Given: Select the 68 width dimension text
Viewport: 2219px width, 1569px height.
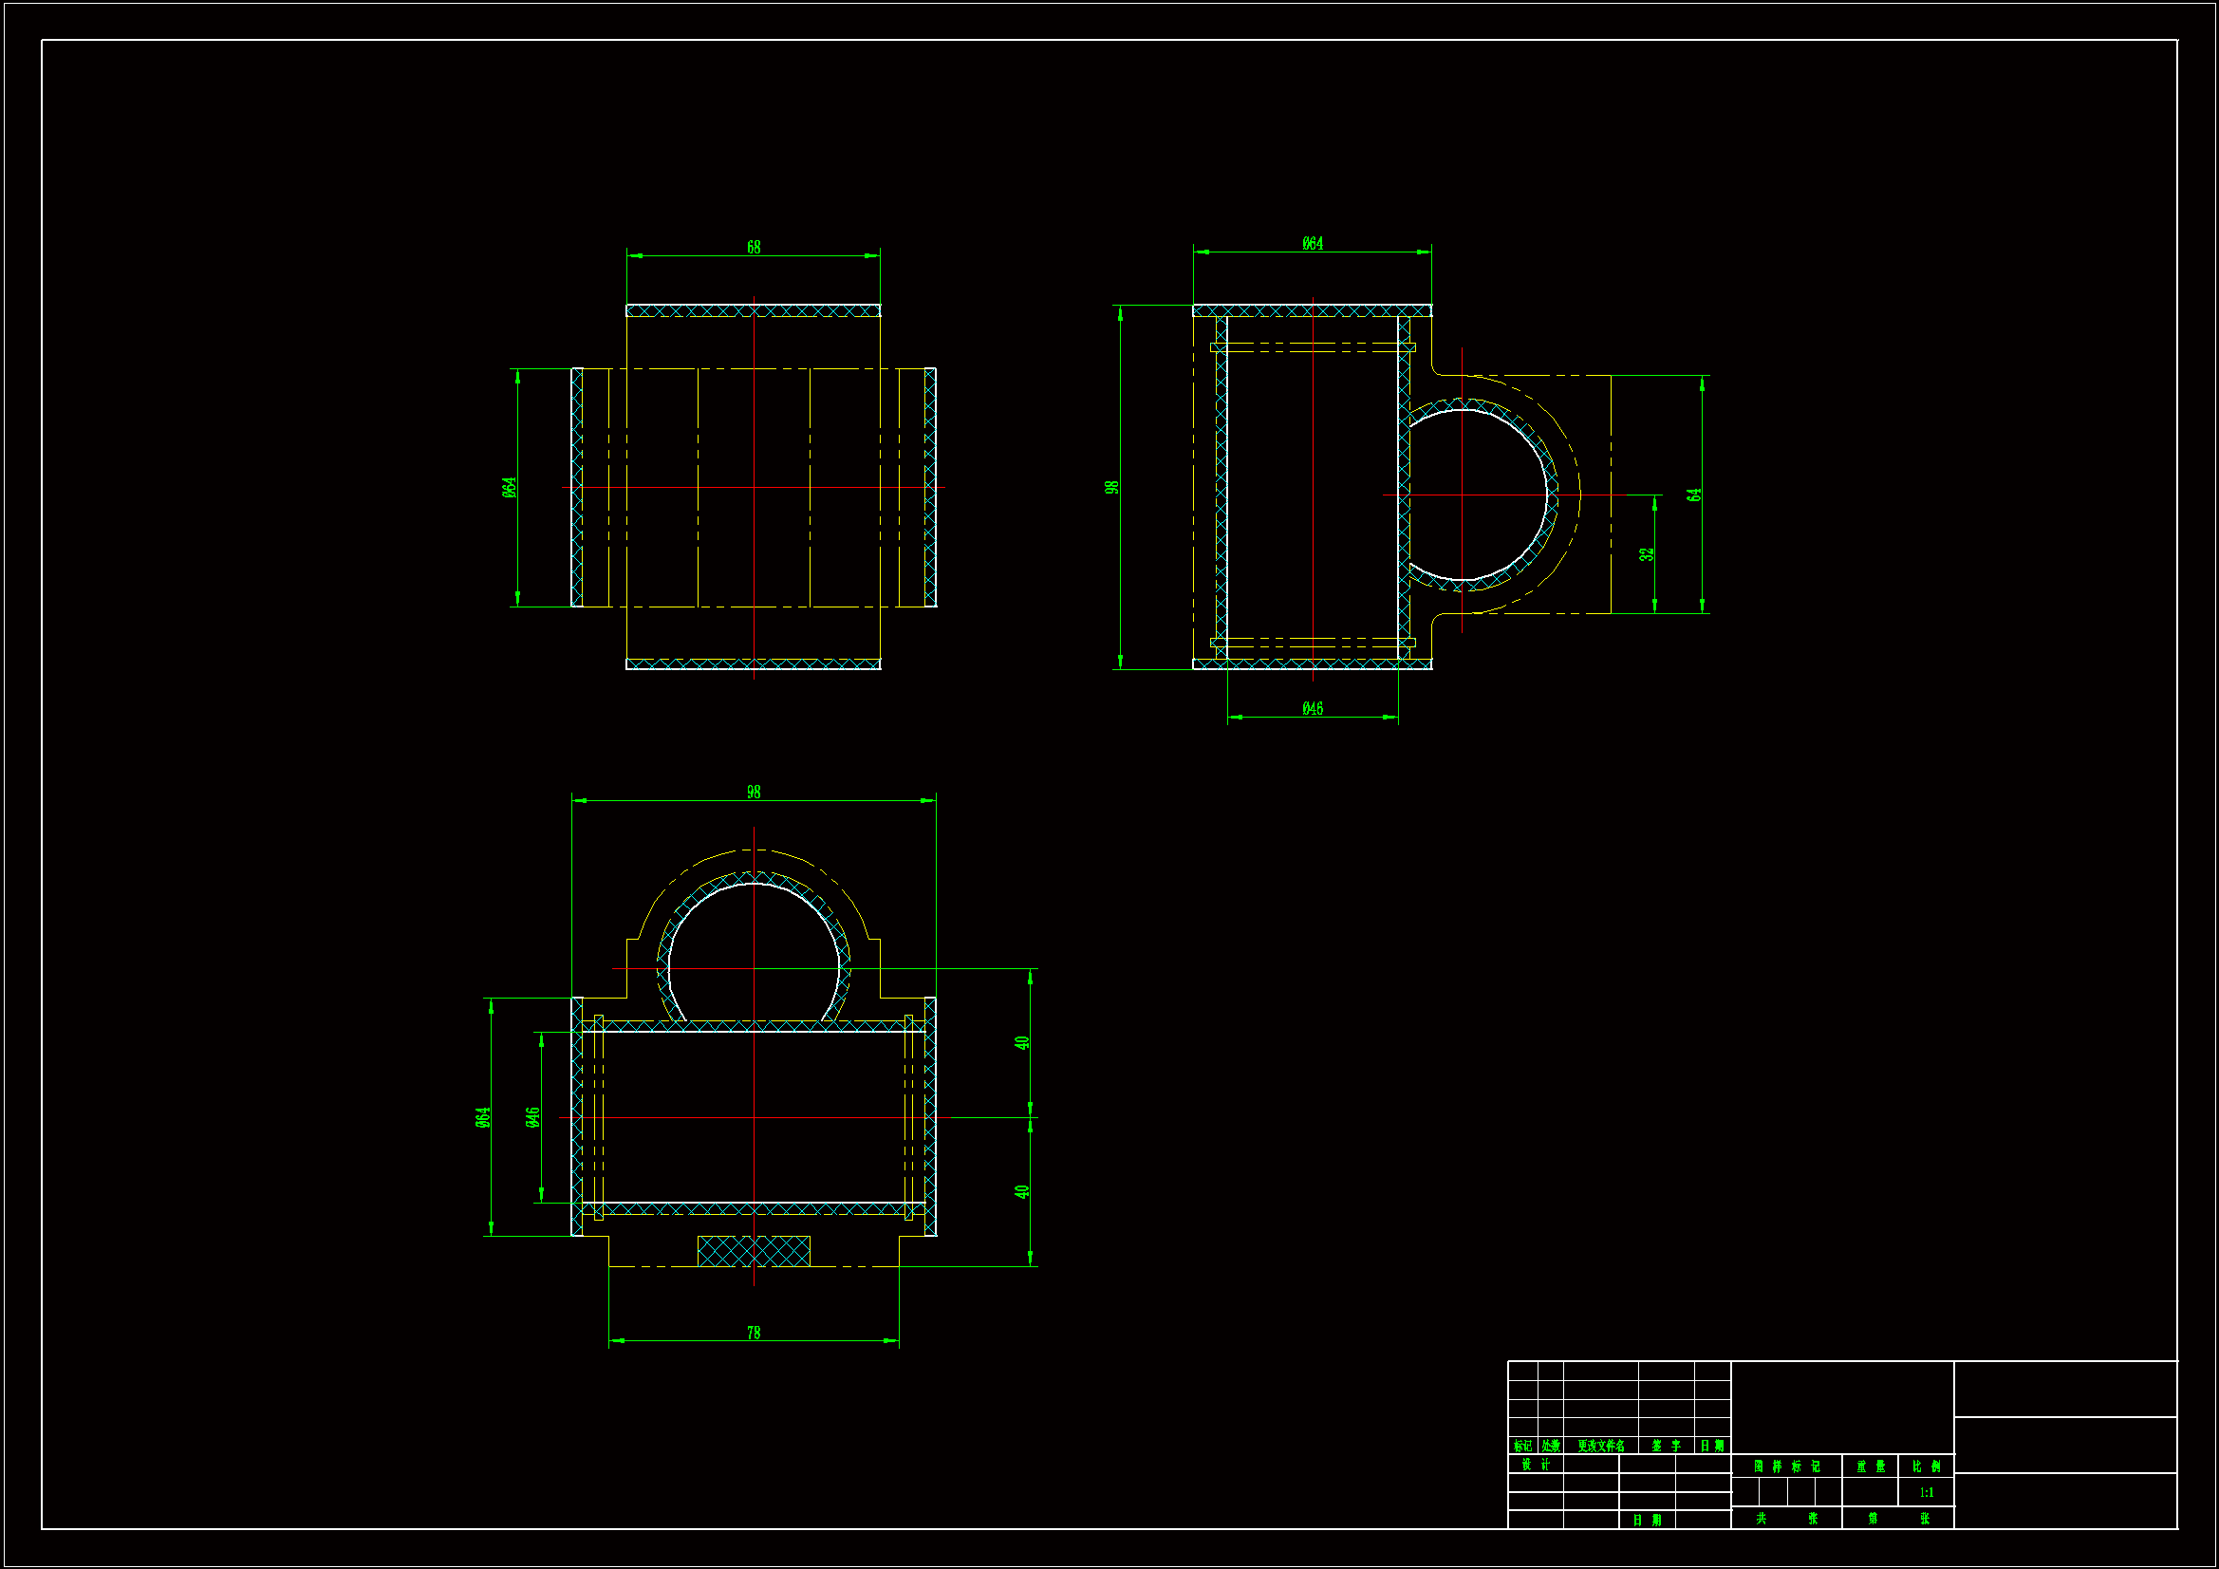Looking at the screenshot, I should click(x=753, y=248).
